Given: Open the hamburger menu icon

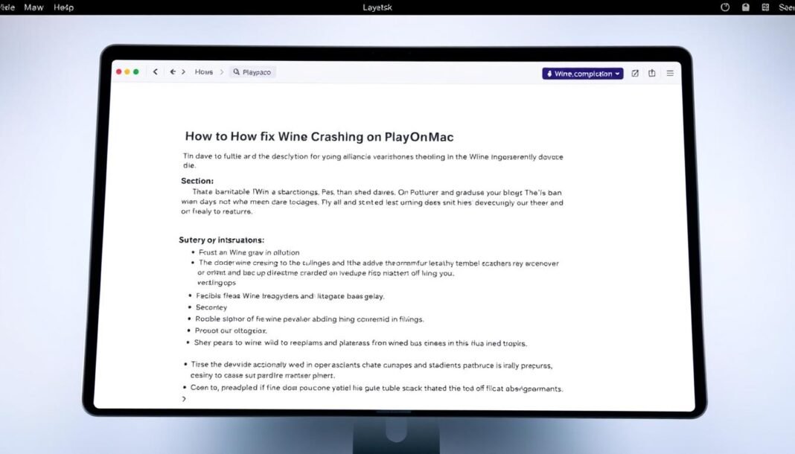Looking at the screenshot, I should [670, 74].
